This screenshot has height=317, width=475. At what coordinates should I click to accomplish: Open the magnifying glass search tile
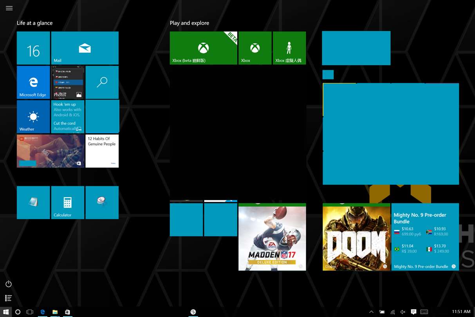102,82
